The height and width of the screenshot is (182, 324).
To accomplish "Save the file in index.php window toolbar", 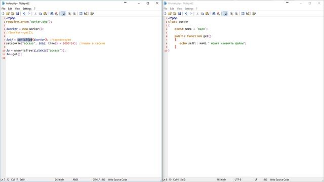I will (18, 14).
